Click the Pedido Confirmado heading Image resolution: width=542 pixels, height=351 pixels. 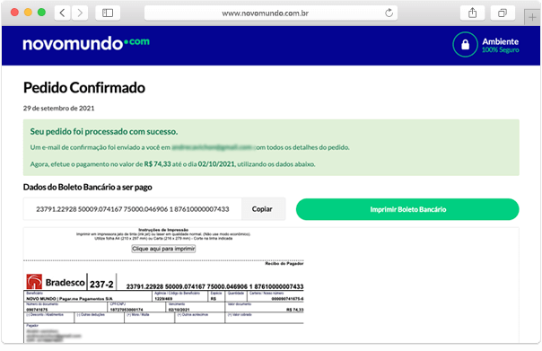coord(84,88)
